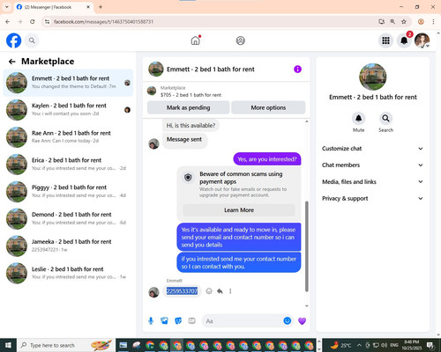The height and width of the screenshot is (352, 441).
Task: Mute this conversation with bell icon
Action: pyautogui.click(x=359, y=119)
